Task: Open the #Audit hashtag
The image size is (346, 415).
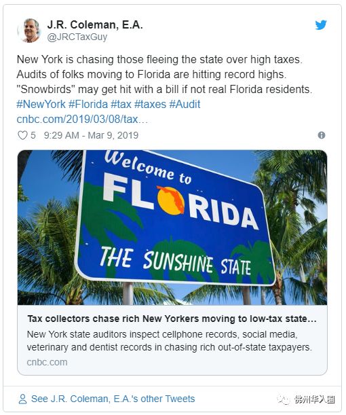Action: point(185,105)
